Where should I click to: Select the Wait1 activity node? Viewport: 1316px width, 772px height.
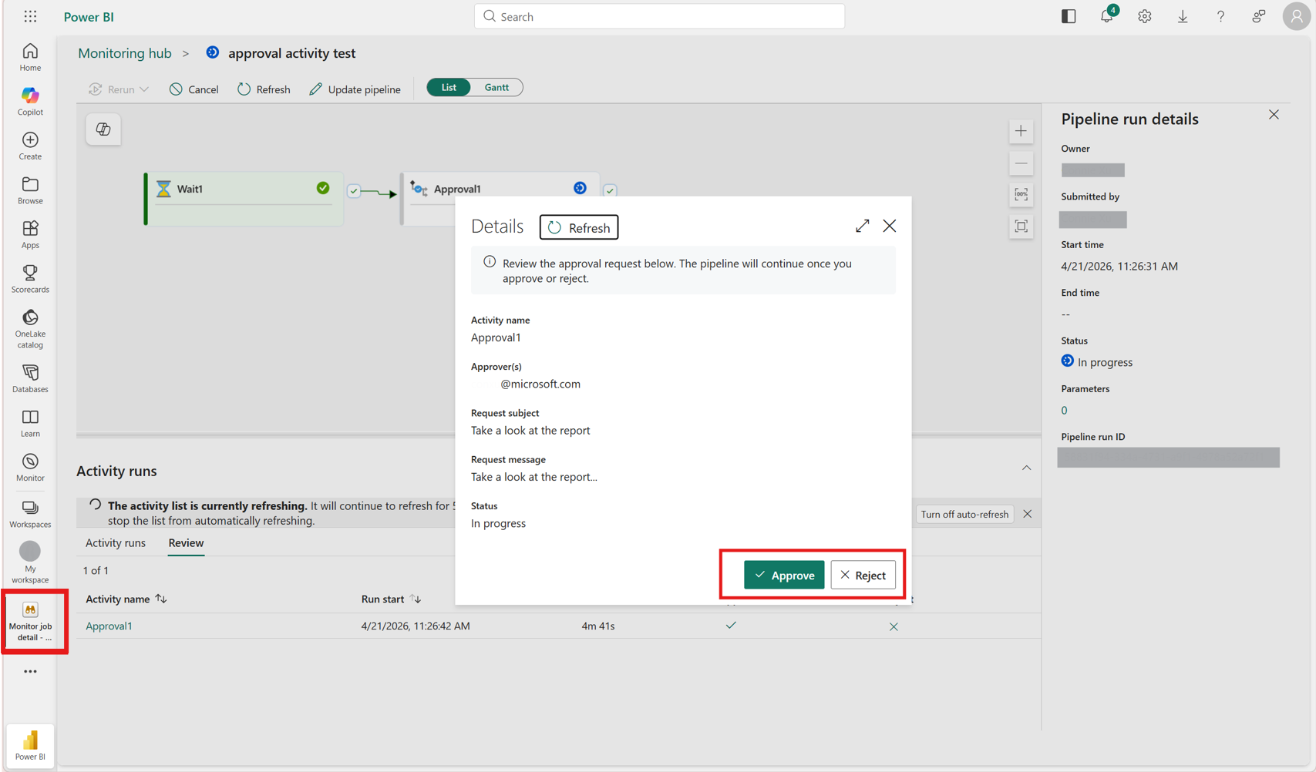[x=244, y=199]
